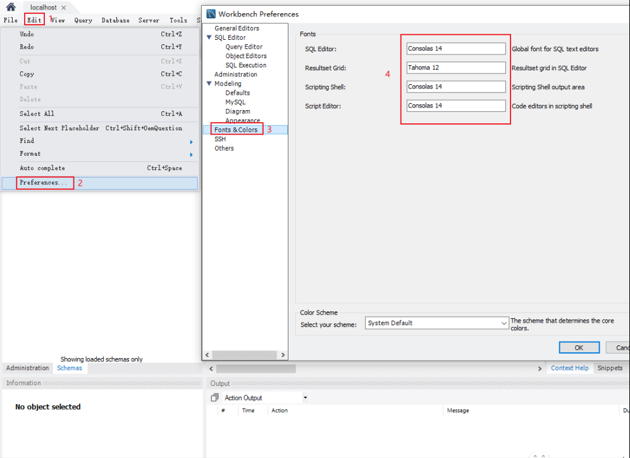Open the MySQL Workbench home icon tab
This screenshot has height=458, width=630.
[11, 7]
